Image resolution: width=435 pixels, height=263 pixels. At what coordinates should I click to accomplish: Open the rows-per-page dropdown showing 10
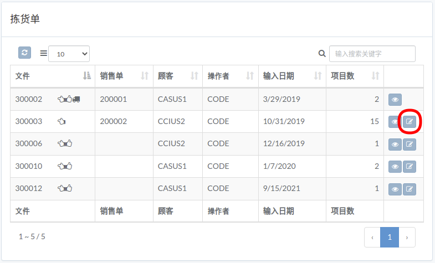[69, 54]
